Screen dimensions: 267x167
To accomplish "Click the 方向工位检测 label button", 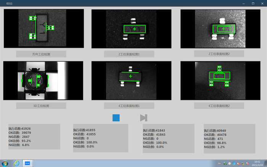I will 41,54.
